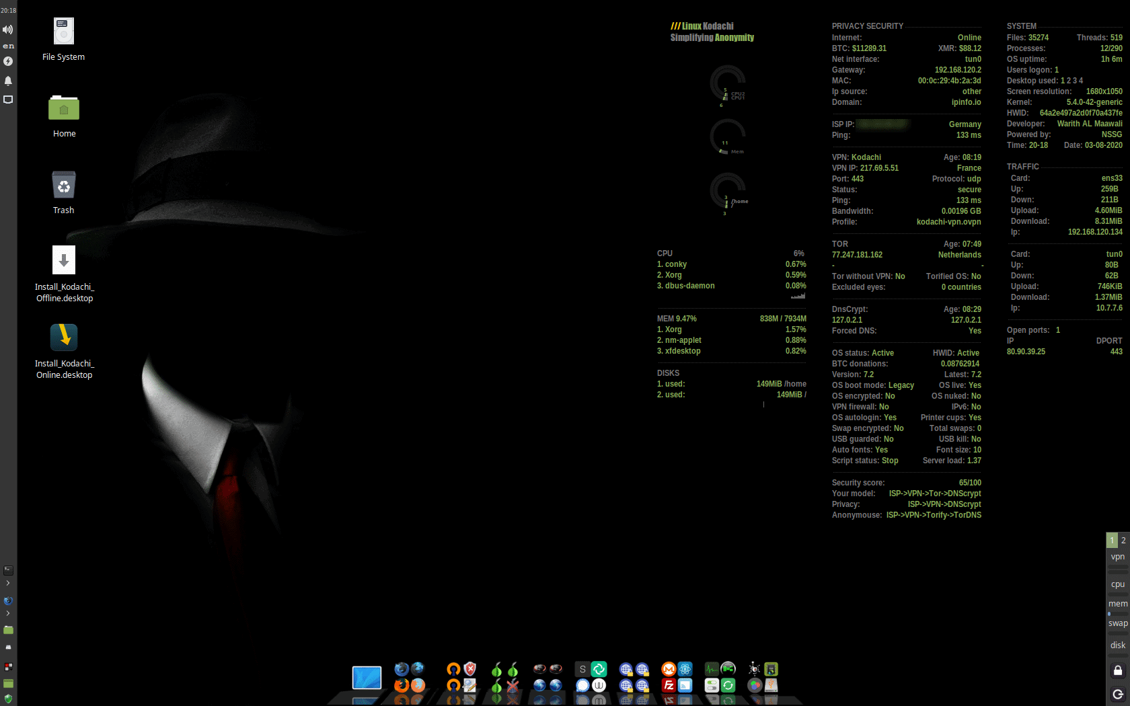Viewport: 1130px width, 706px height.
Task: Click the logout G icon bottom right
Action: pyautogui.click(x=1118, y=695)
